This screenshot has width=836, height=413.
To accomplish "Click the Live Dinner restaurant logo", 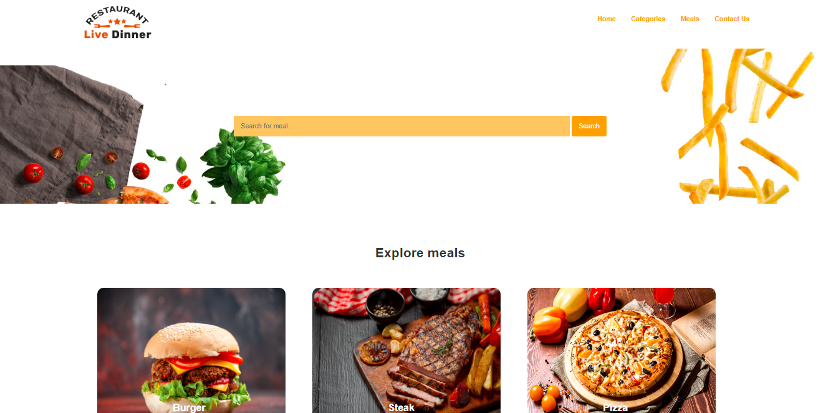I will point(118,24).
